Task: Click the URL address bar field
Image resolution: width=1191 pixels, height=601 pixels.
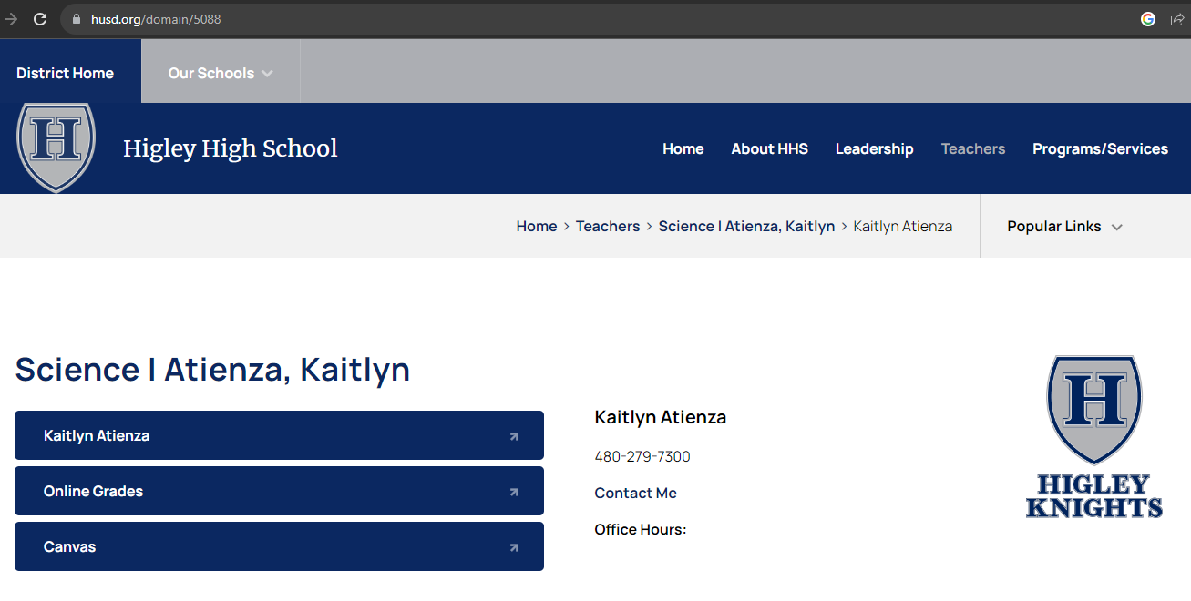Action: tap(547, 19)
